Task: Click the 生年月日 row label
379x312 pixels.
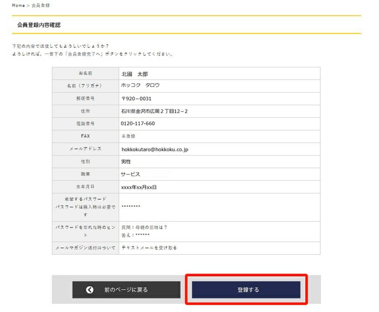Action: tap(85, 187)
